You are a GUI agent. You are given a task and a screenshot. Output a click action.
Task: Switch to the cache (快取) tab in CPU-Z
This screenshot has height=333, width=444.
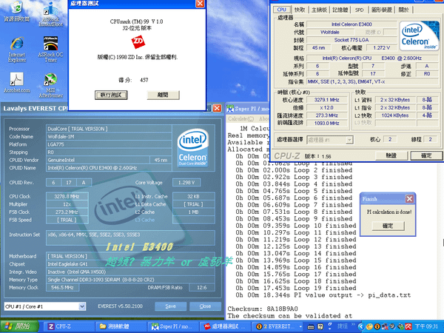click(300, 10)
